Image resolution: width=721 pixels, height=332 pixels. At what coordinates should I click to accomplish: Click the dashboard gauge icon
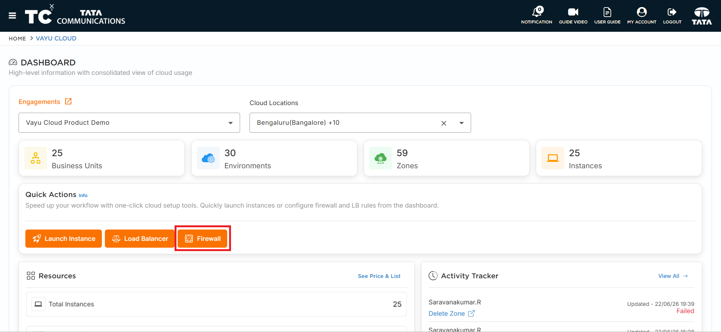pyautogui.click(x=13, y=62)
